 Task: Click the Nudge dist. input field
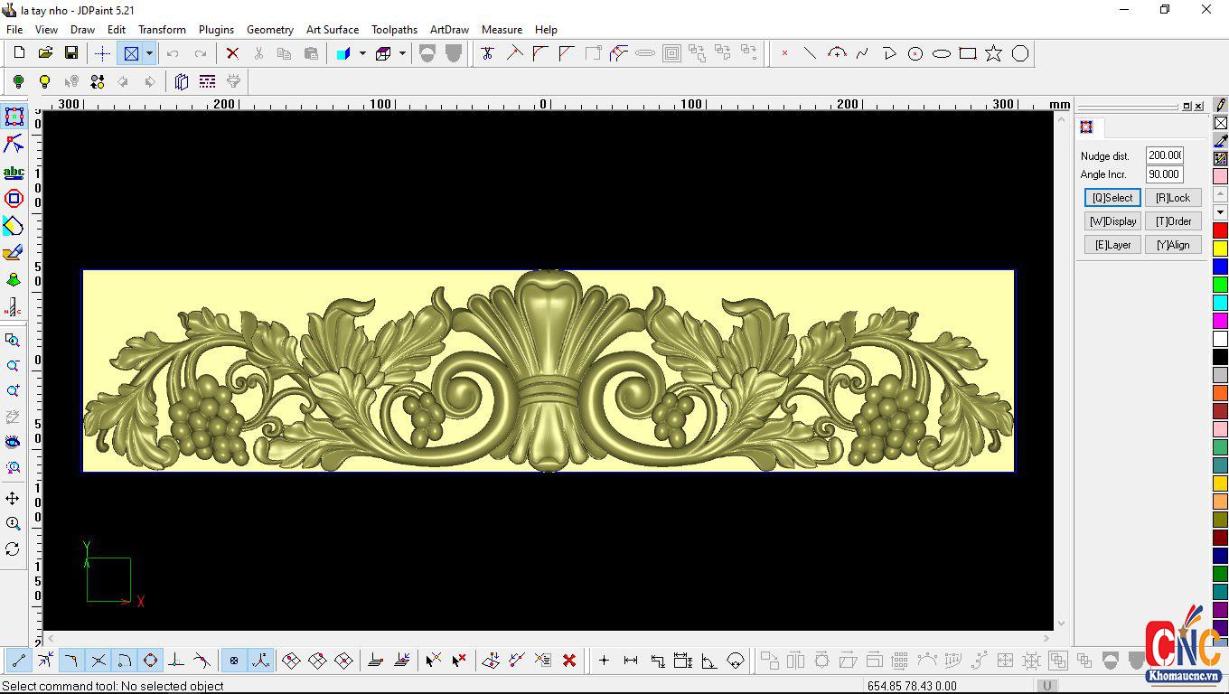pos(1164,155)
